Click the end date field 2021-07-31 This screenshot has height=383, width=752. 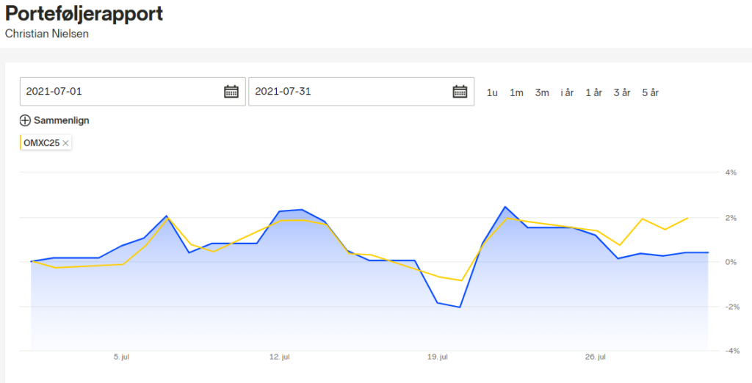coord(361,91)
